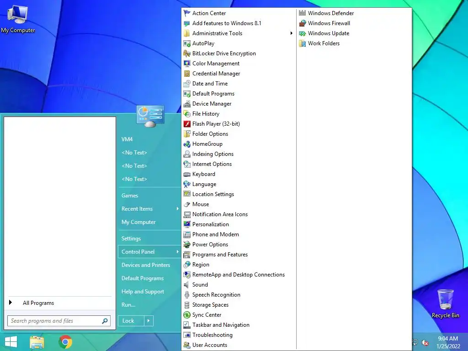This screenshot has height=351, width=468.
Task: Open Games from the Start menu
Action: point(129,196)
